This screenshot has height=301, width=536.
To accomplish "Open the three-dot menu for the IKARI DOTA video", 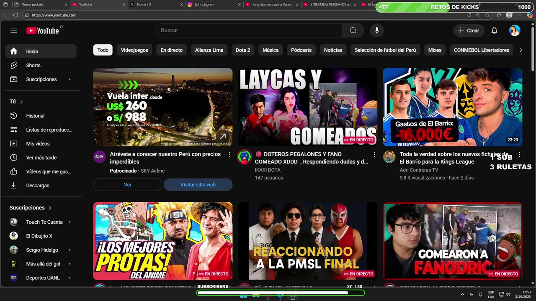I will pyautogui.click(x=374, y=155).
